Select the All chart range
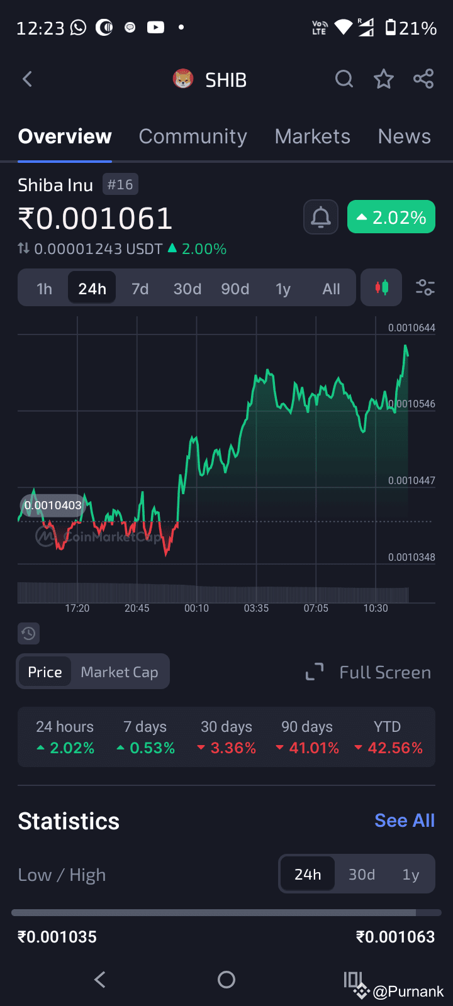Screen dimensions: 453x1006 331,289
